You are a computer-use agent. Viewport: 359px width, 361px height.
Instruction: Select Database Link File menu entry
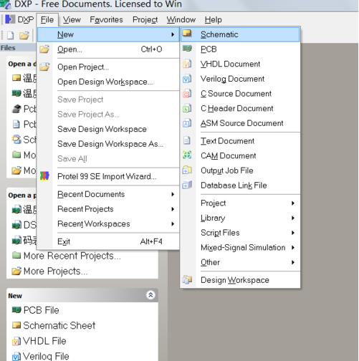pyautogui.click(x=240, y=186)
